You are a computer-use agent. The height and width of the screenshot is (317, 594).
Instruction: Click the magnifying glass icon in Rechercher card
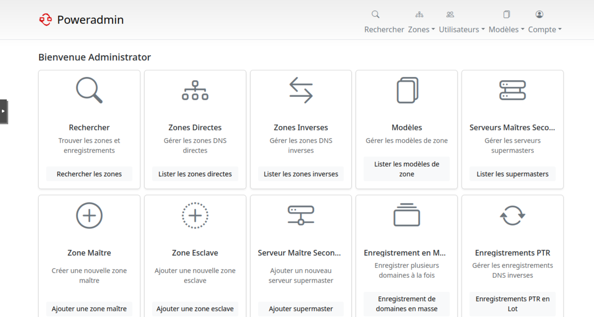[x=89, y=90]
